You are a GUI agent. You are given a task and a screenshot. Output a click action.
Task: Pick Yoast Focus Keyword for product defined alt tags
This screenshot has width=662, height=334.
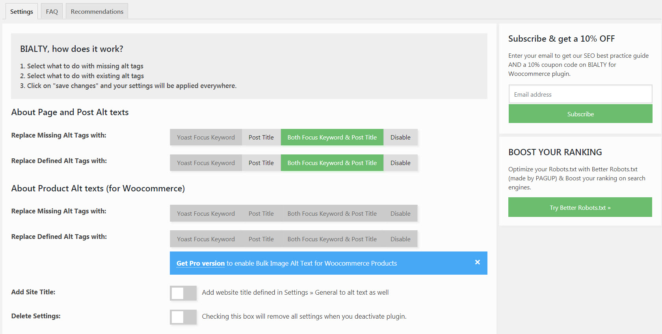(x=206, y=239)
